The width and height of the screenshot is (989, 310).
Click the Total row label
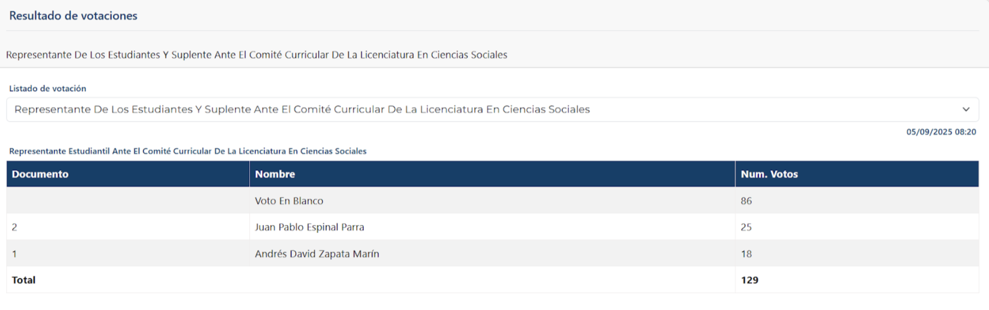(x=24, y=280)
